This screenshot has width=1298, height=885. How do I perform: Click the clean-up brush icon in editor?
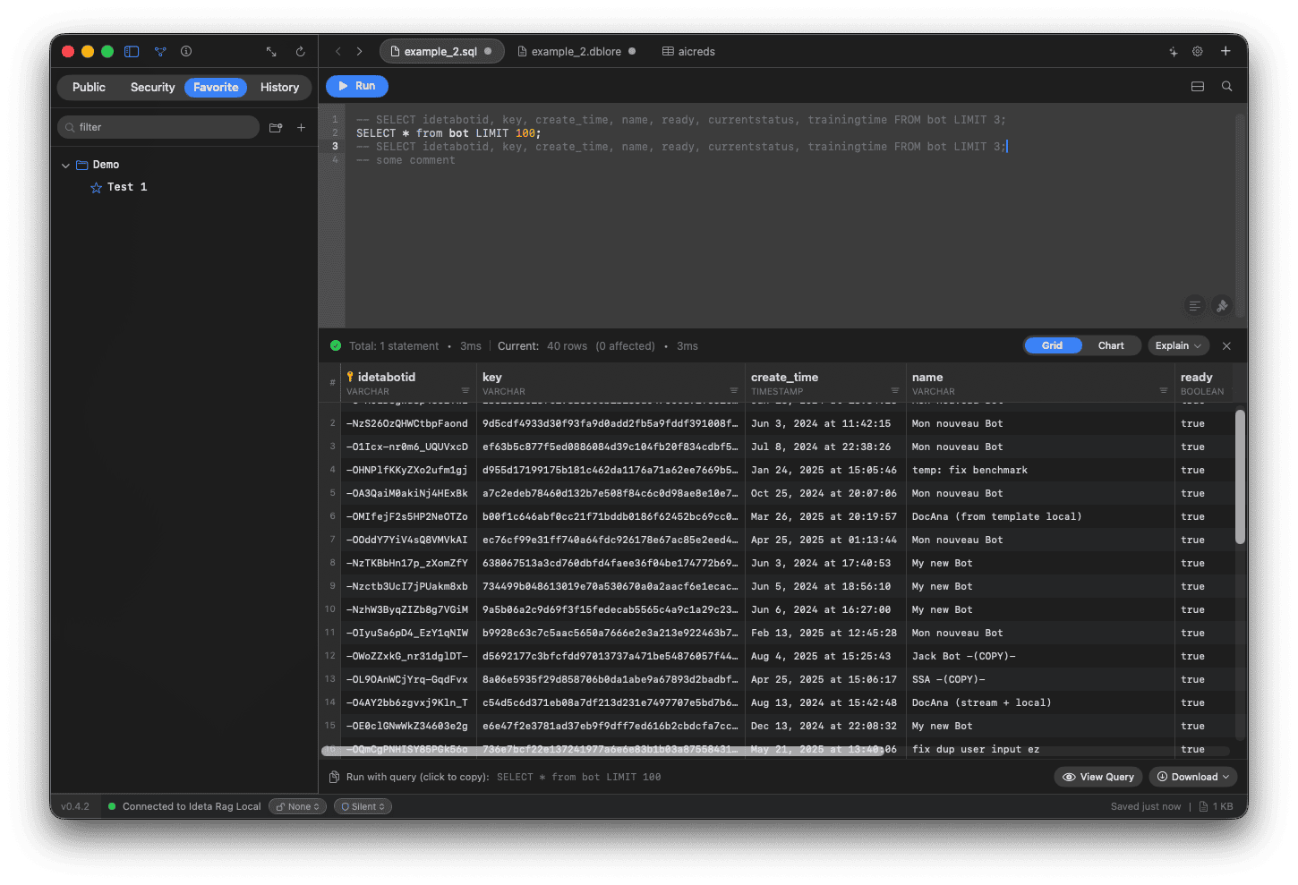1222,306
